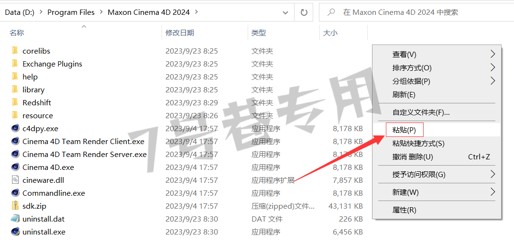The width and height of the screenshot is (514, 246).
Task: Choose 刷新(E) in the context menu
Action: coord(437,95)
